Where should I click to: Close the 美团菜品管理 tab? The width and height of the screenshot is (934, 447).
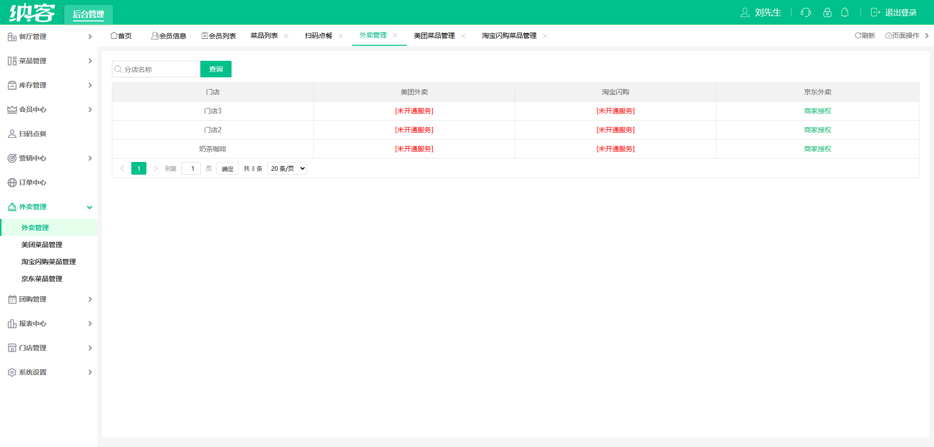pyautogui.click(x=463, y=36)
